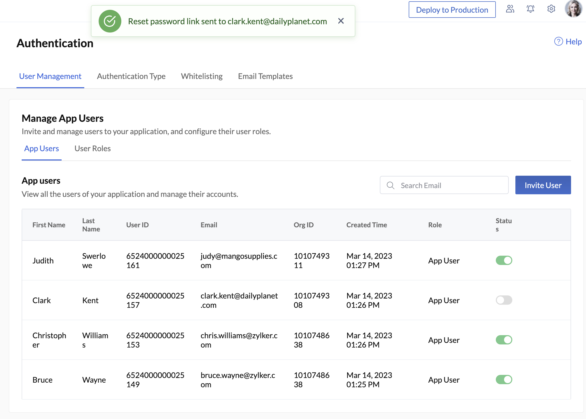
Task: Disable Judith Swerlowe's status toggle
Action: pos(504,260)
